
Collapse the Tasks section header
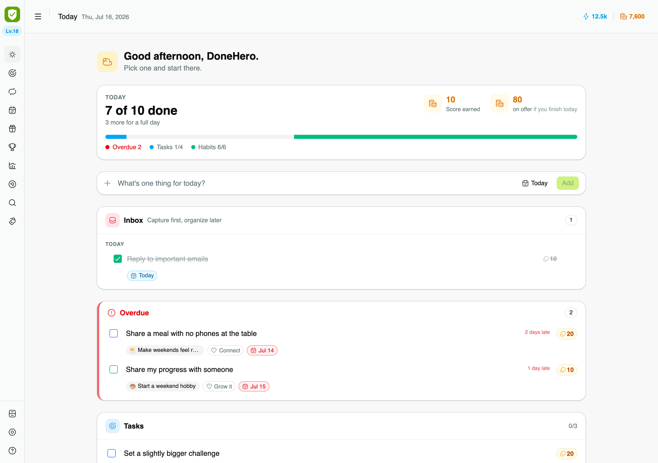[341, 426]
